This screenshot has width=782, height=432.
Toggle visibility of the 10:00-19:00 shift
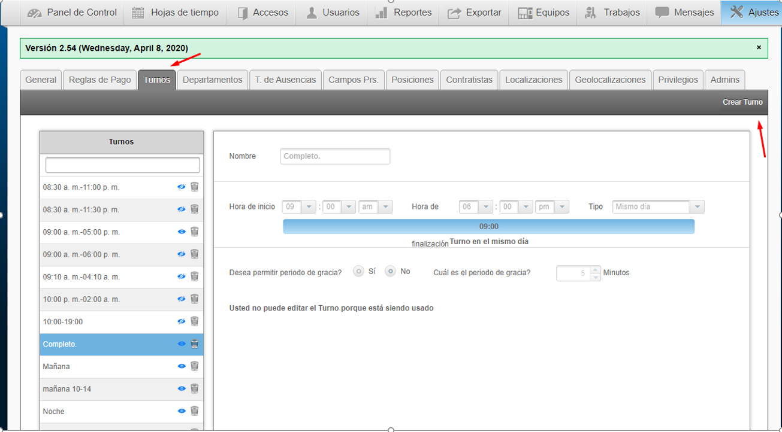point(182,322)
